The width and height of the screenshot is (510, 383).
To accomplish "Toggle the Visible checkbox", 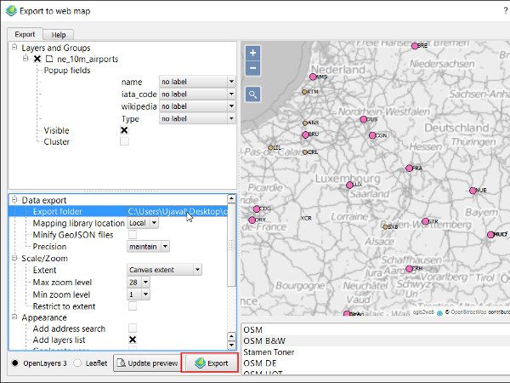I will pyautogui.click(x=124, y=130).
